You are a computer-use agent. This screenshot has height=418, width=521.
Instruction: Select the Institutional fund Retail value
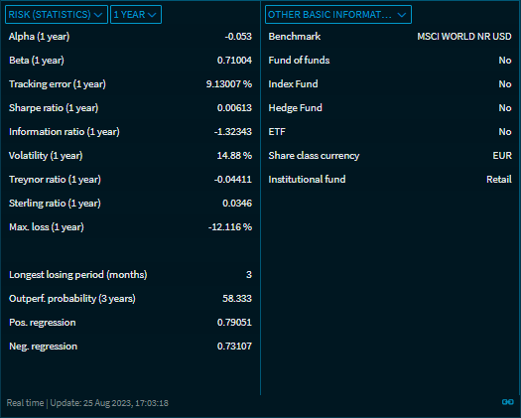click(x=499, y=180)
